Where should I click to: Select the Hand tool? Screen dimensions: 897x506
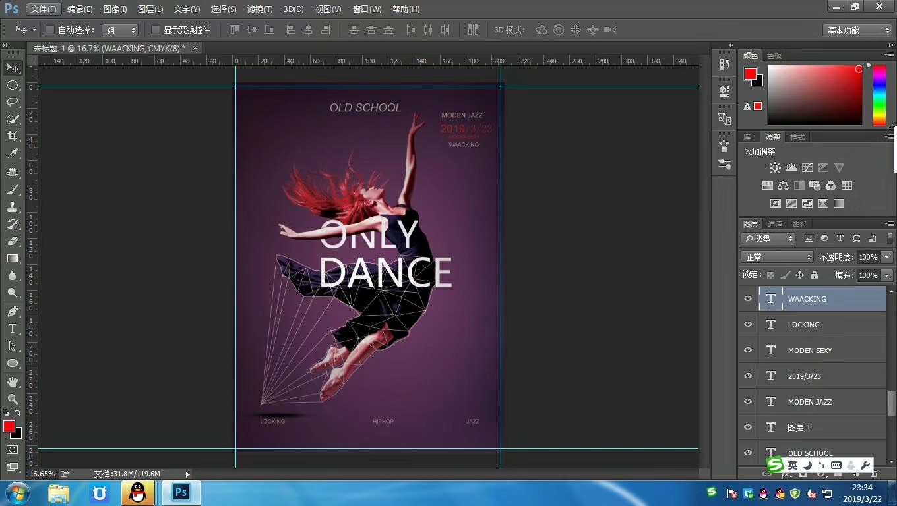pyautogui.click(x=13, y=382)
